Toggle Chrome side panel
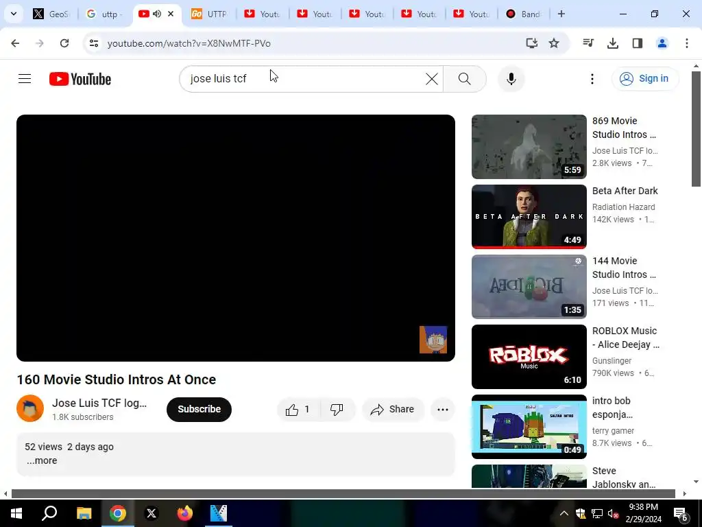The height and width of the screenshot is (527, 702). pos(638,43)
